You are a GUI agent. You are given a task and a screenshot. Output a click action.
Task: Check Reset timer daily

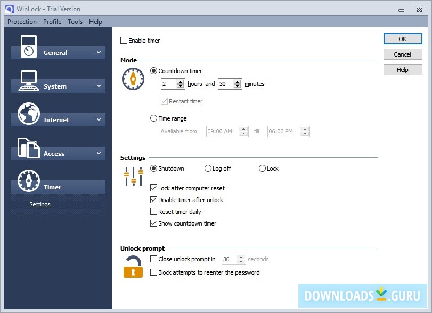pos(153,212)
